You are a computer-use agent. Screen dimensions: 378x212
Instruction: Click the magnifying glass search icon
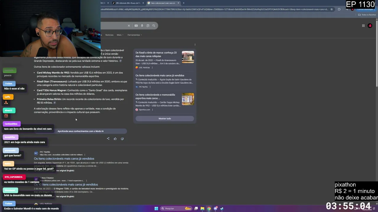(x=154, y=26)
